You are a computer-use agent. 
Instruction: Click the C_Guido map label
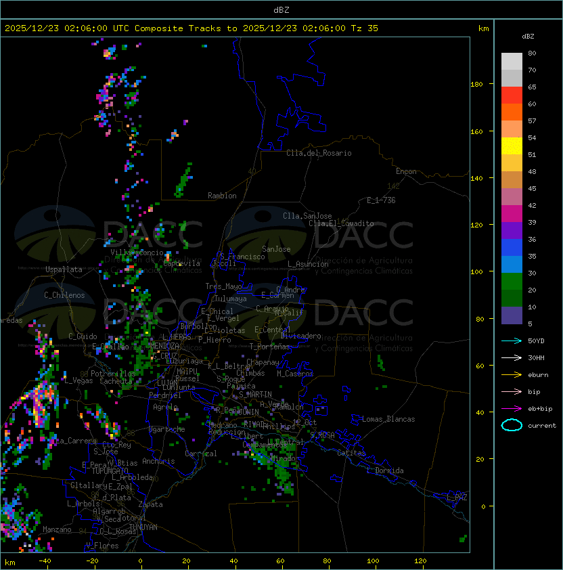coord(83,336)
